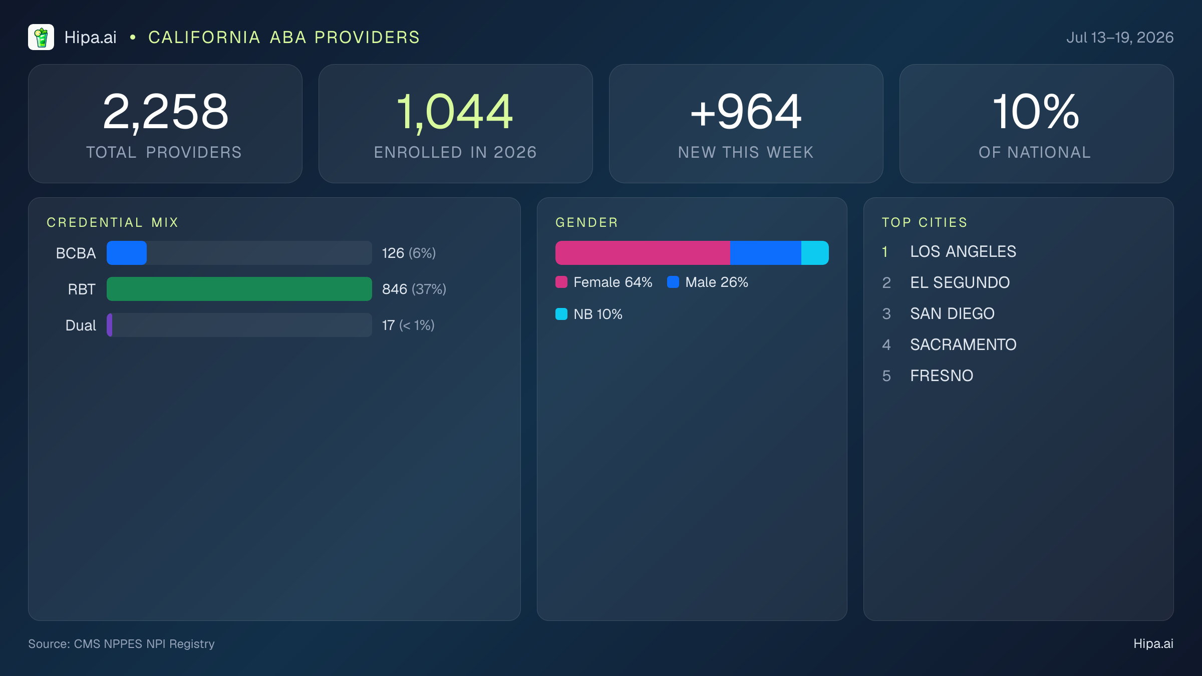This screenshot has height=676, width=1202.
Task: Click the Dual row label
Action: 81,325
